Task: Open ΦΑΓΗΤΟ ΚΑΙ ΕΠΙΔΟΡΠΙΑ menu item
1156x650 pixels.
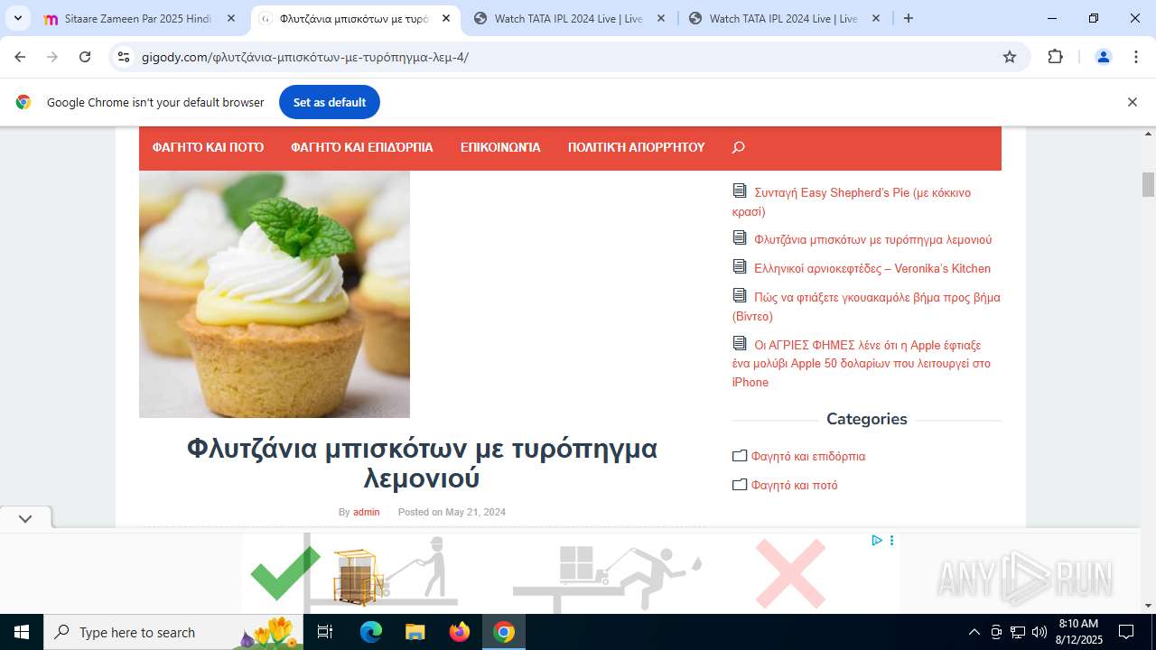Action: pyautogui.click(x=362, y=147)
